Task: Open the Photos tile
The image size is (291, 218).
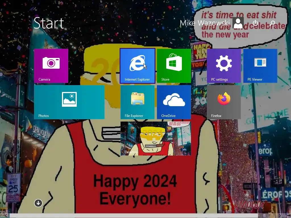Action: coord(69,102)
